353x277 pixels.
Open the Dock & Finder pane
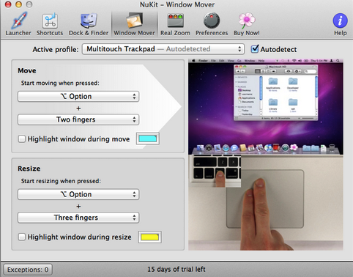[89, 24]
